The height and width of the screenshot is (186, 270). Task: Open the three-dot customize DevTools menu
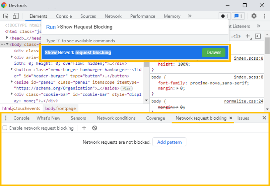264,16
